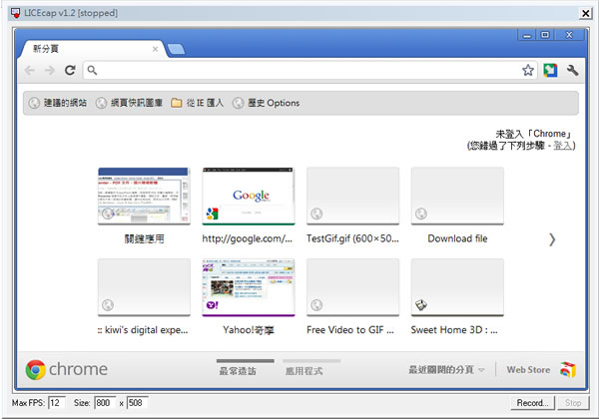Close the 新分頁 tab
599x419 pixels.
point(155,48)
